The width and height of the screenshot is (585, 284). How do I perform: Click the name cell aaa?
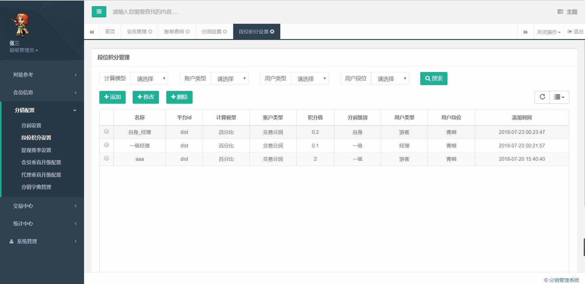point(140,159)
